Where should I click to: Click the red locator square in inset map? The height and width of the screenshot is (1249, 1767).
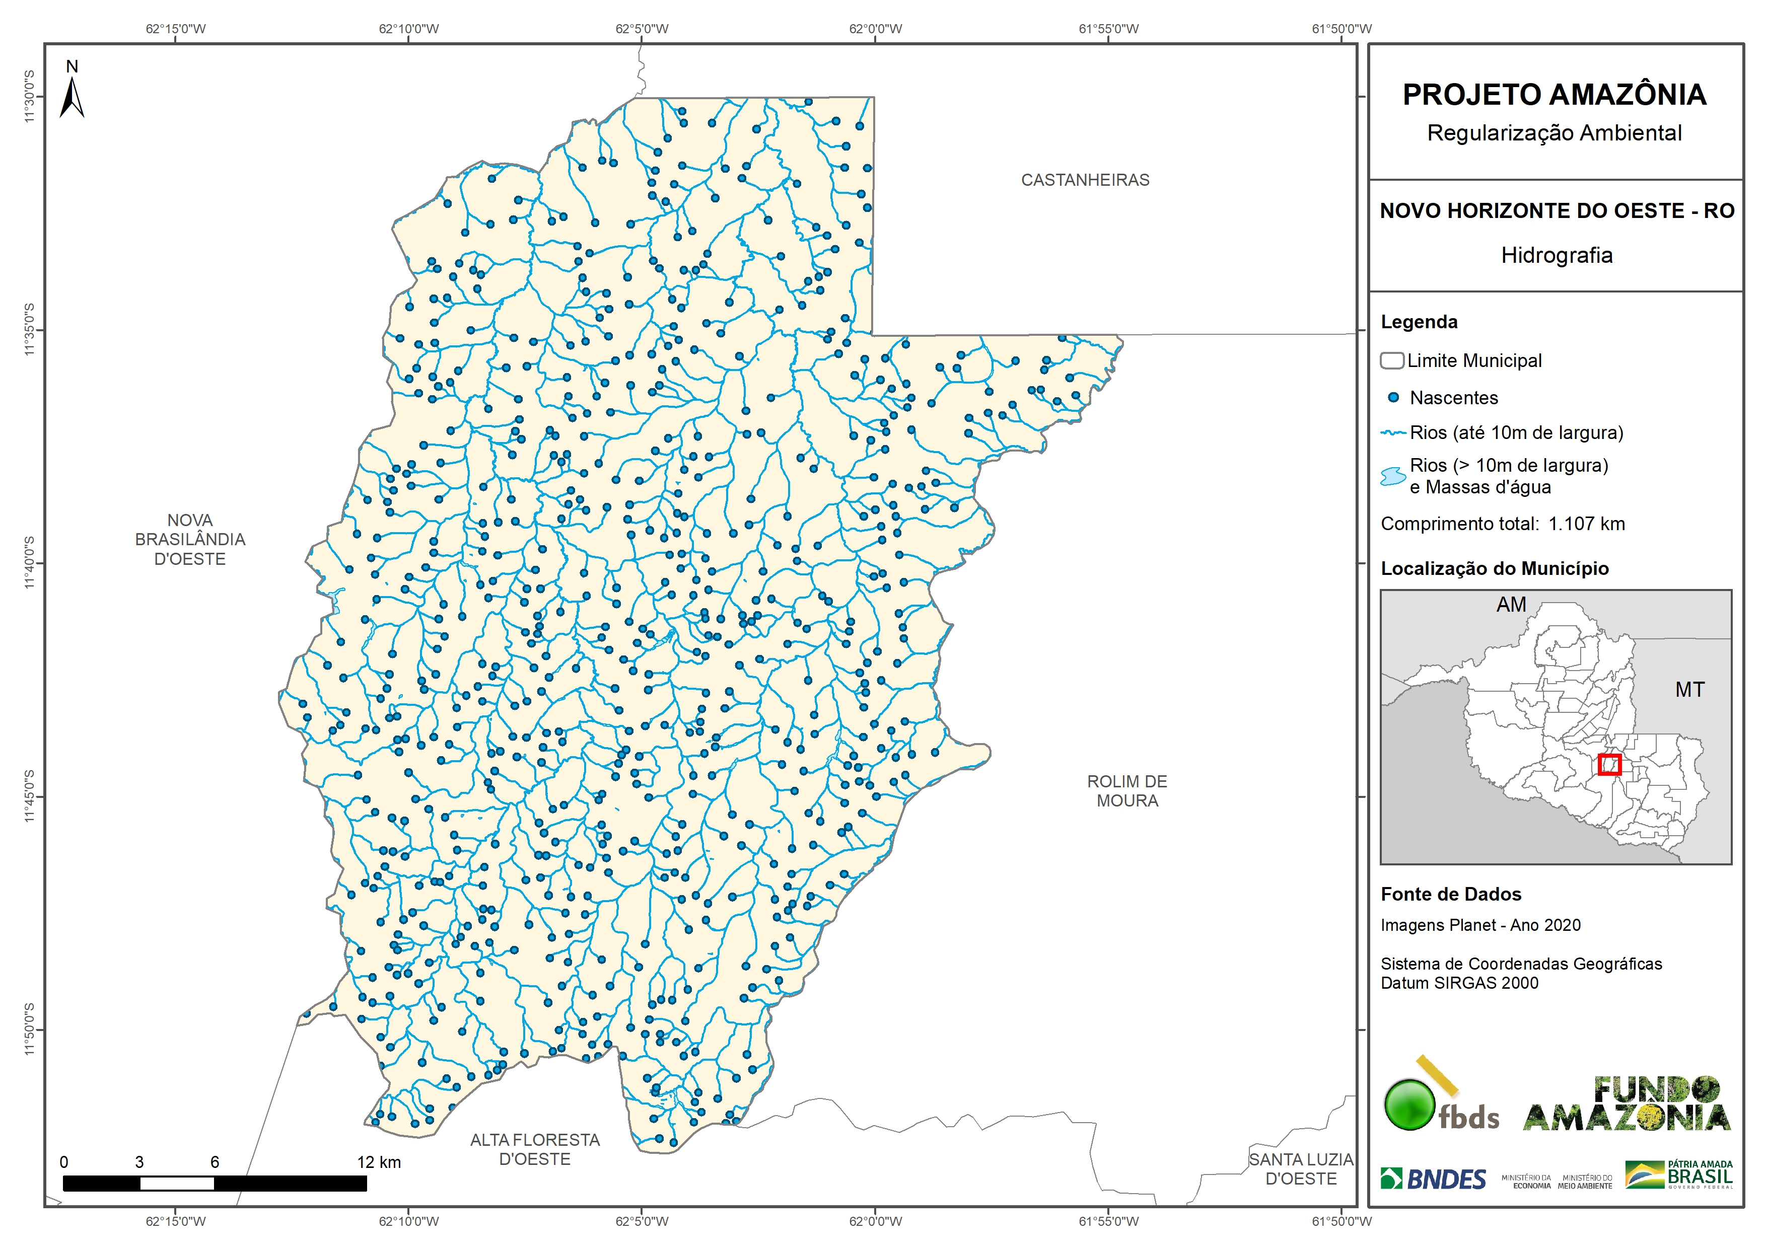1609,764
